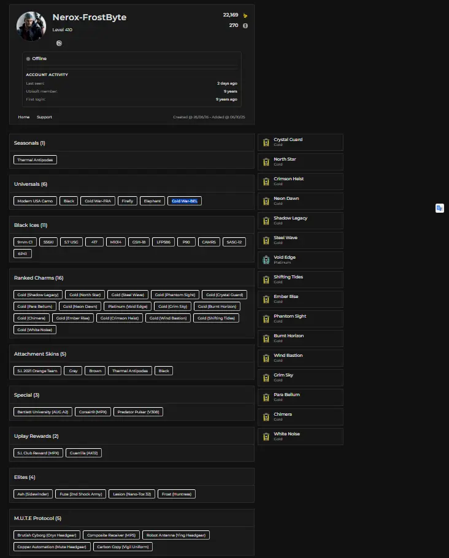
Task: Select the Cold War-BEL universal skin tag
Action: point(184,201)
